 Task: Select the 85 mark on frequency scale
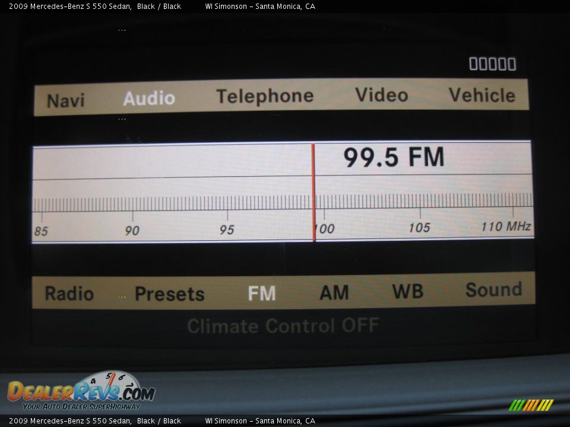point(41,231)
